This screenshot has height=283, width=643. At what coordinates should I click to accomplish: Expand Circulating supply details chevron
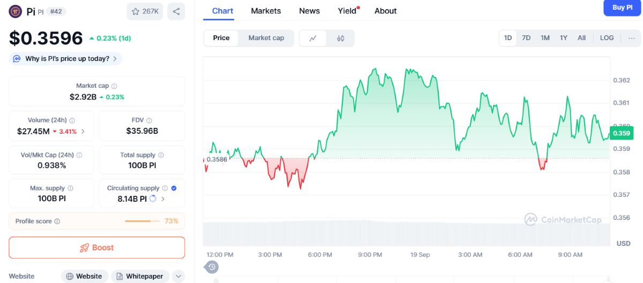coord(163,199)
